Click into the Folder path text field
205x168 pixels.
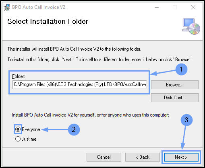80,84
